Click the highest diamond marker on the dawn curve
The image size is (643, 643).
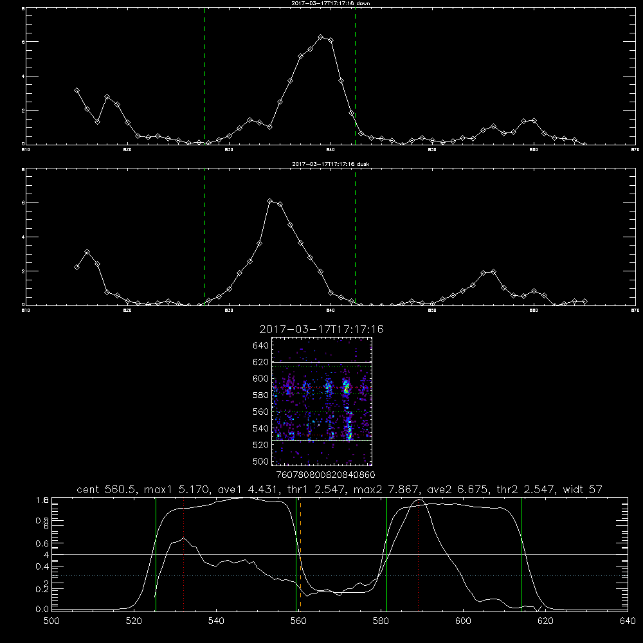click(x=321, y=37)
